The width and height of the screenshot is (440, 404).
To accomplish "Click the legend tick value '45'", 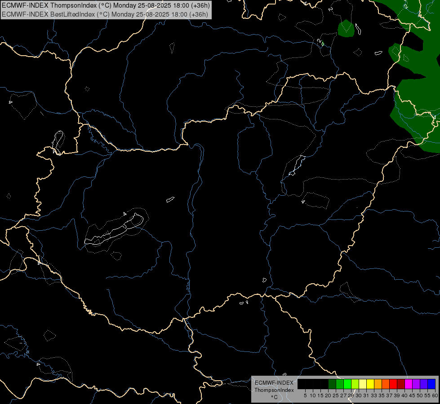I will pos(412,395).
